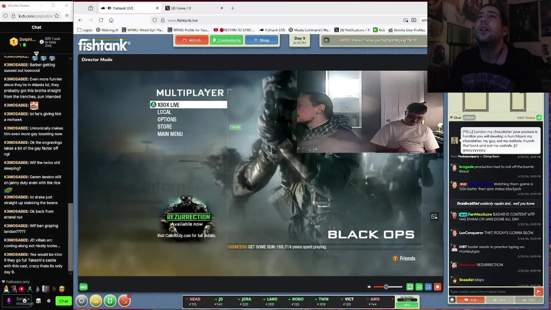551x310 pixels.
Task: Click the Kick chat scrollbar
Action: point(71,237)
